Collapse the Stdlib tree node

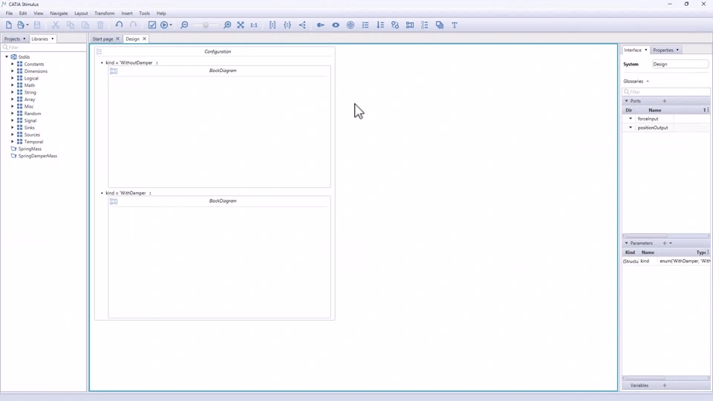pyautogui.click(x=7, y=57)
